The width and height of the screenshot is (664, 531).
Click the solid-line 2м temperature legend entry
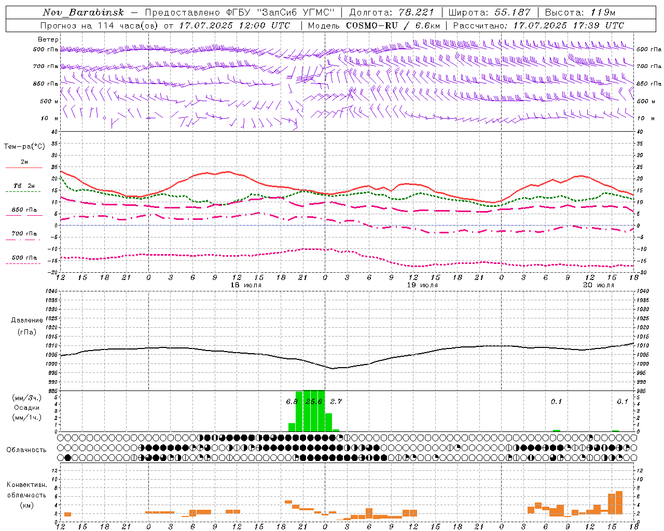click(24, 164)
